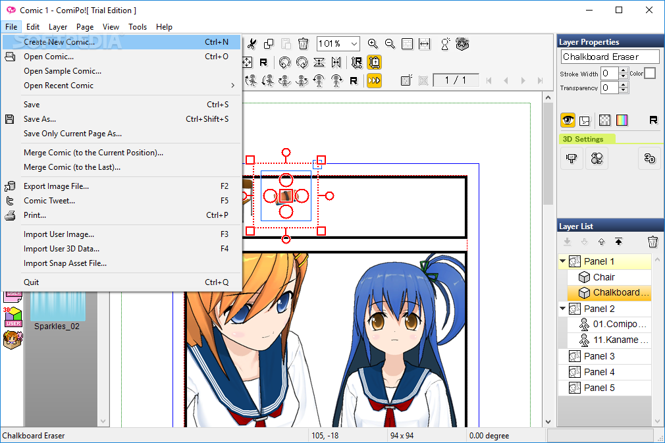
Task: Toggle the yellow fast-forward arrows button
Action: click(x=373, y=80)
